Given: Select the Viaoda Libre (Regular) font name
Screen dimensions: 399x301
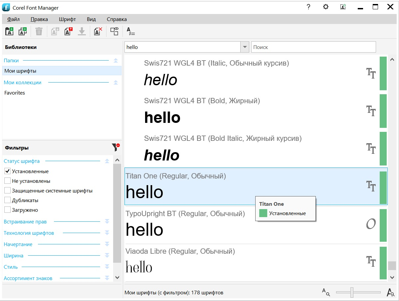Looking at the screenshot, I should [180, 251].
